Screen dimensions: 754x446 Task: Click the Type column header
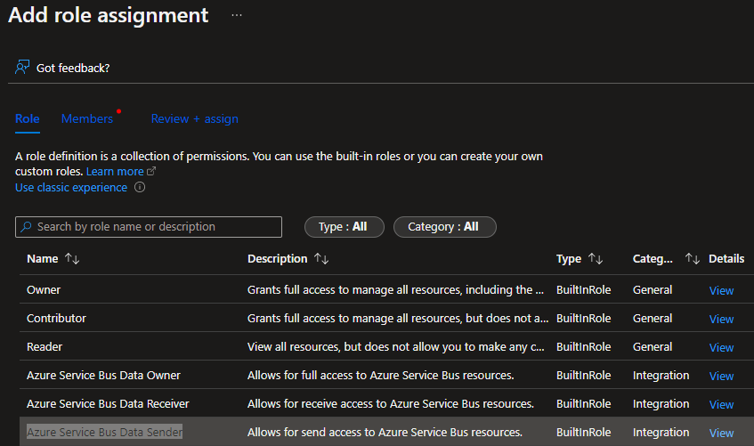click(569, 259)
